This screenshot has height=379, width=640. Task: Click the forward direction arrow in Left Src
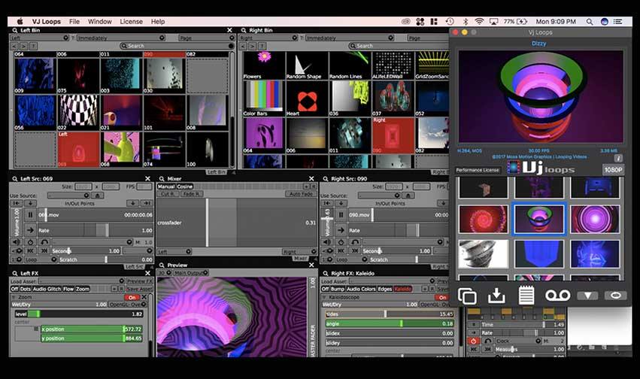click(30, 230)
